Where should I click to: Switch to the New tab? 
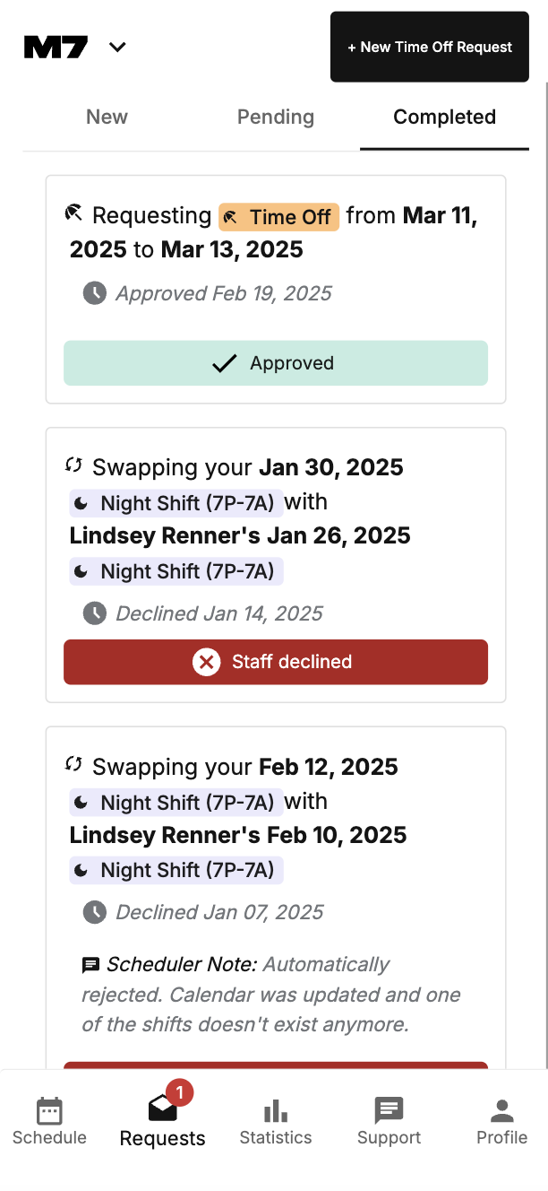click(107, 117)
